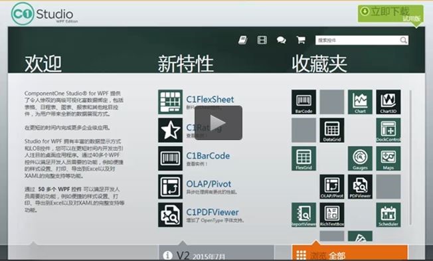Open the shopping cart icon
The height and width of the screenshot is (261, 433).
point(301,41)
